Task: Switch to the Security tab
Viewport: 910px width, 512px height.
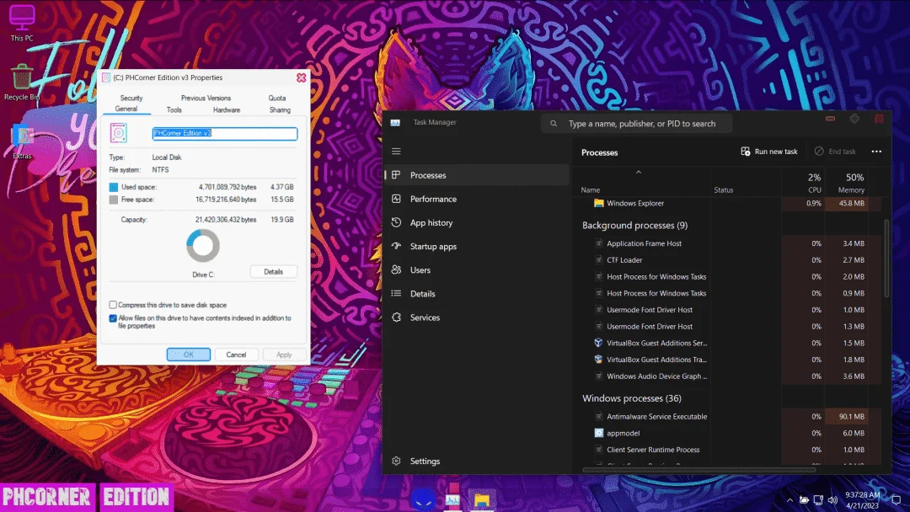Action: coord(131,98)
